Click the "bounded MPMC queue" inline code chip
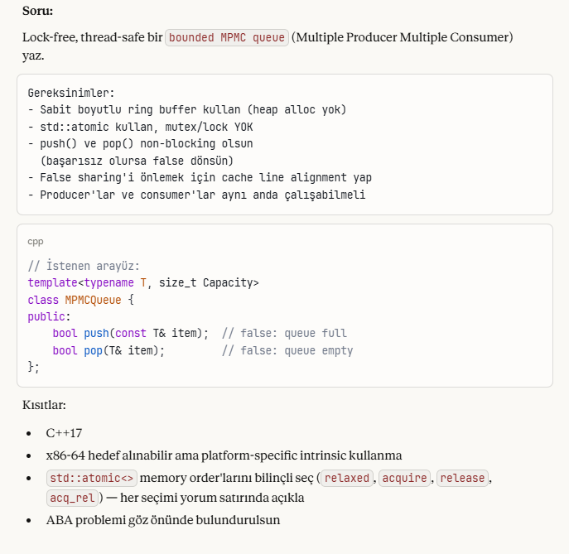Image resolution: width=569 pixels, height=554 pixels. tap(227, 37)
